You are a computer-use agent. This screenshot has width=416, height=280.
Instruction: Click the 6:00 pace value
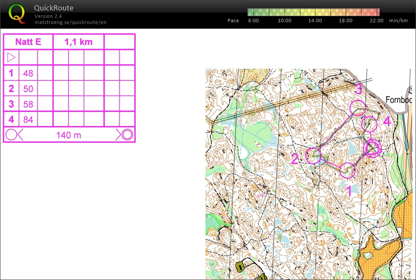click(253, 20)
